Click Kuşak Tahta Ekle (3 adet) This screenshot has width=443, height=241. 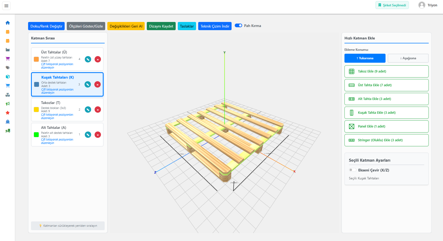click(x=386, y=112)
